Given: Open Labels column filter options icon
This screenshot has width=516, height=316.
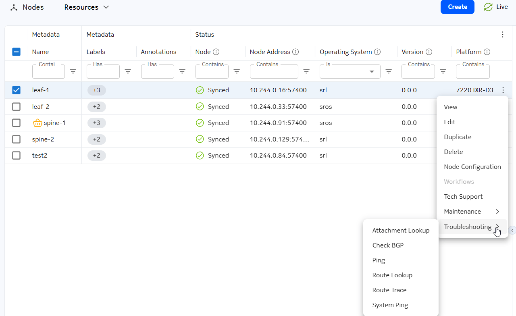Looking at the screenshot, I should point(128,71).
